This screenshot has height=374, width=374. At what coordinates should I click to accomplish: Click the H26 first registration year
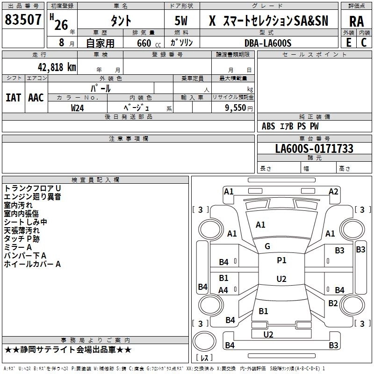click(60, 22)
